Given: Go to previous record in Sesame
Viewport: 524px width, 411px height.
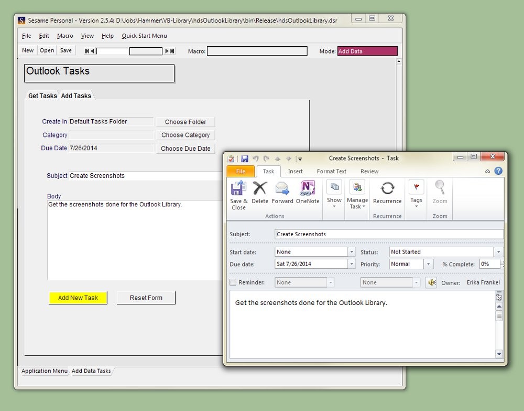Looking at the screenshot, I should (92, 51).
